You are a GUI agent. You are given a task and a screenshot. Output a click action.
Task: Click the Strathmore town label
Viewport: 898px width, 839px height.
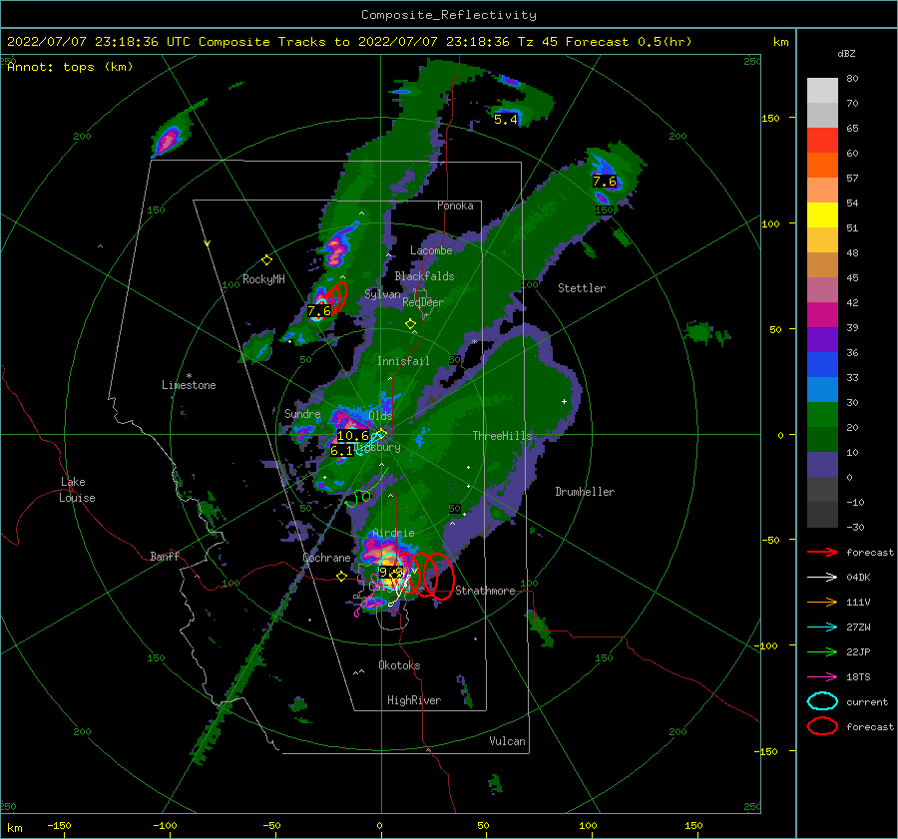(x=485, y=591)
